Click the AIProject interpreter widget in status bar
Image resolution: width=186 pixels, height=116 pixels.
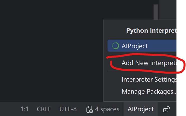point(141,109)
